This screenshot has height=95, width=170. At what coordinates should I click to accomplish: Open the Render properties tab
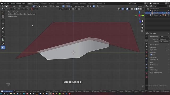coord(147,41)
